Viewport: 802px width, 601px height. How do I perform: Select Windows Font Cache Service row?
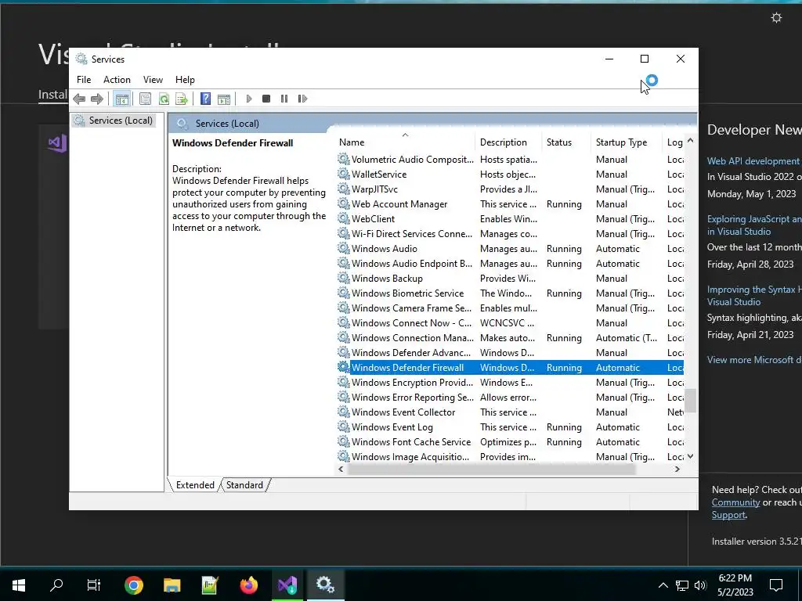click(510, 441)
